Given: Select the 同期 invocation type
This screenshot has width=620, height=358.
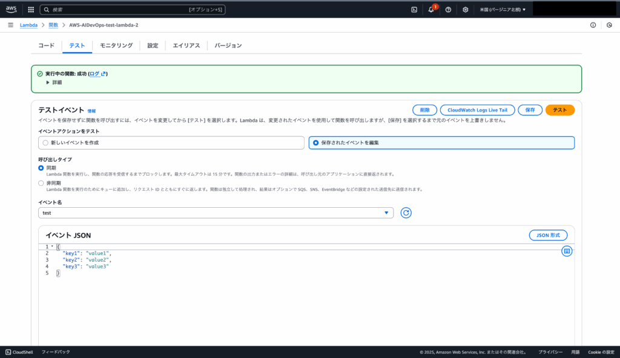Looking at the screenshot, I should pyautogui.click(x=41, y=168).
